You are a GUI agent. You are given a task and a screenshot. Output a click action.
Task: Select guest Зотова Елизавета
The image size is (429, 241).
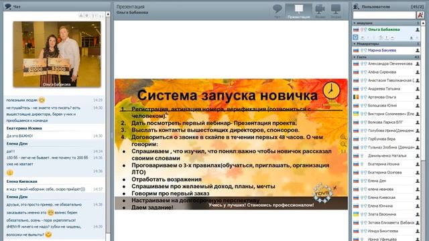coord(391,223)
